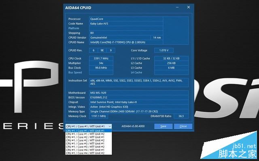The width and height of the screenshot is (259, 161).
Task: Click the GenuineIntel vendor value
Action: (x=120, y=38)
